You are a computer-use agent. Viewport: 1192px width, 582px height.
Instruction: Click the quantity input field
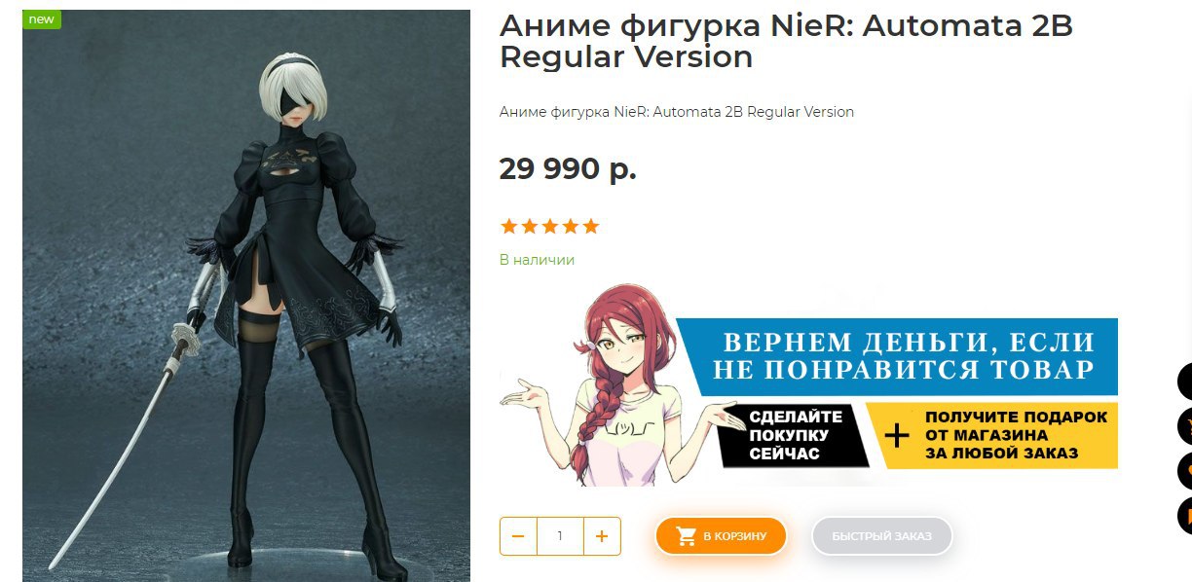click(560, 536)
